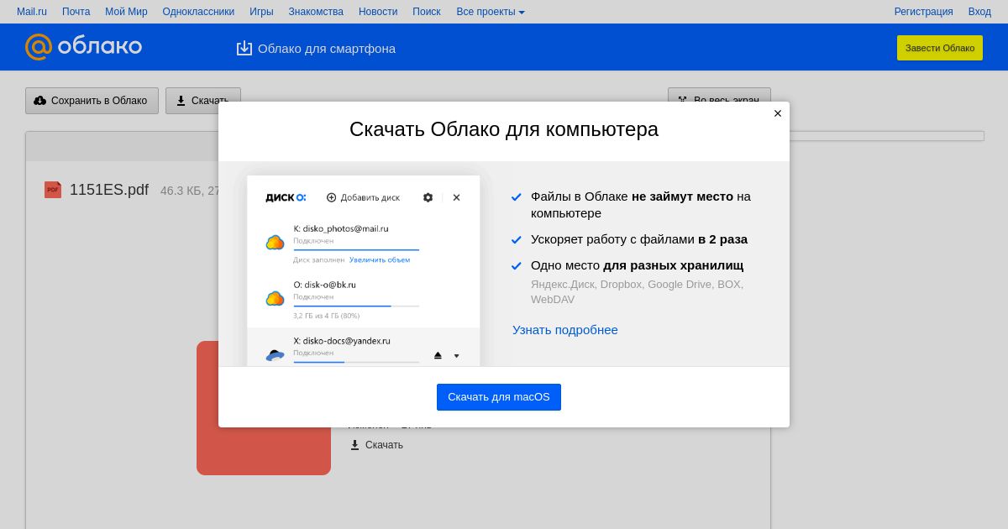Click text X: disko-docs@yandex.ru

pos(342,341)
